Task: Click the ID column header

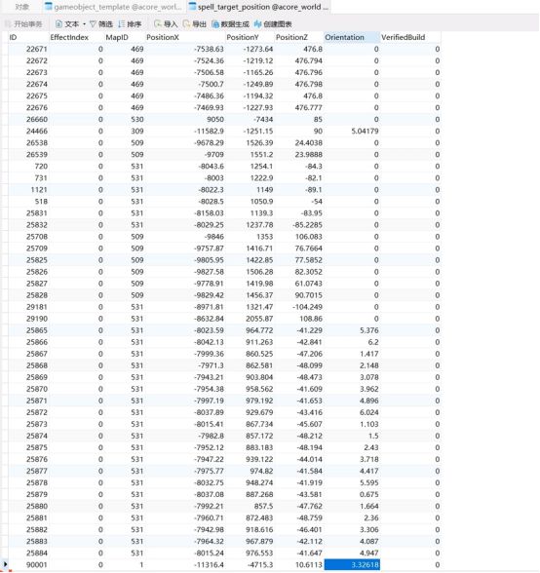Action: (x=28, y=37)
